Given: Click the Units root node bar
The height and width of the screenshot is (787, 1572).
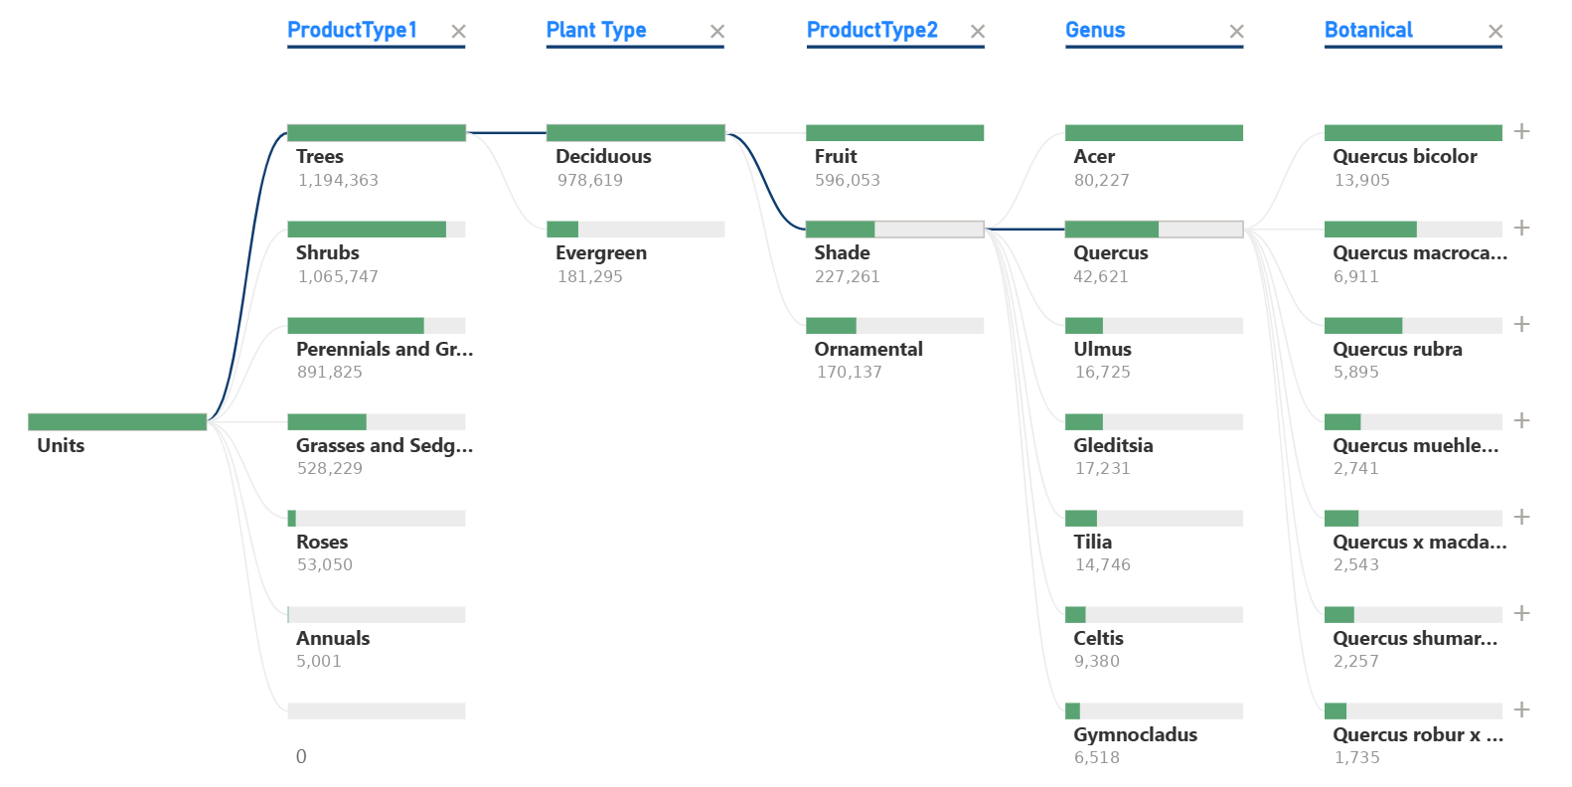Looking at the screenshot, I should pos(117,422).
